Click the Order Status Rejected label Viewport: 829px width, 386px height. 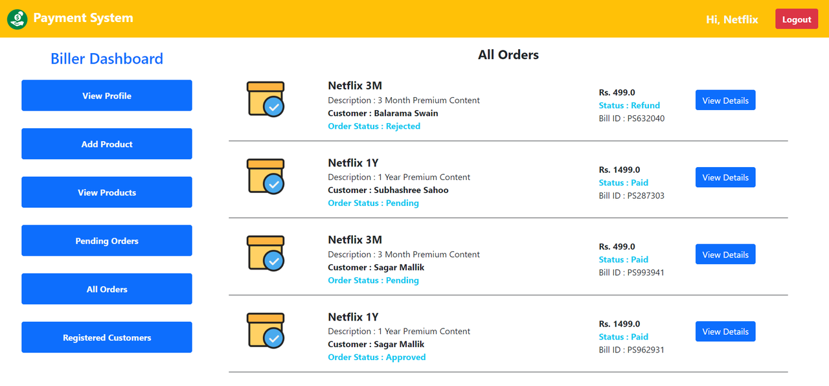click(x=374, y=126)
